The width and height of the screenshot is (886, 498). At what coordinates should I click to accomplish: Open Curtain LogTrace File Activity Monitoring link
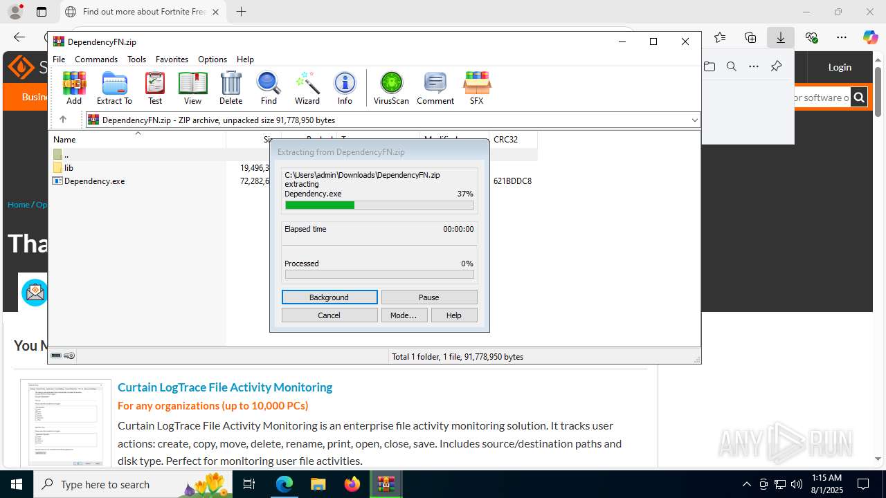[x=225, y=387]
